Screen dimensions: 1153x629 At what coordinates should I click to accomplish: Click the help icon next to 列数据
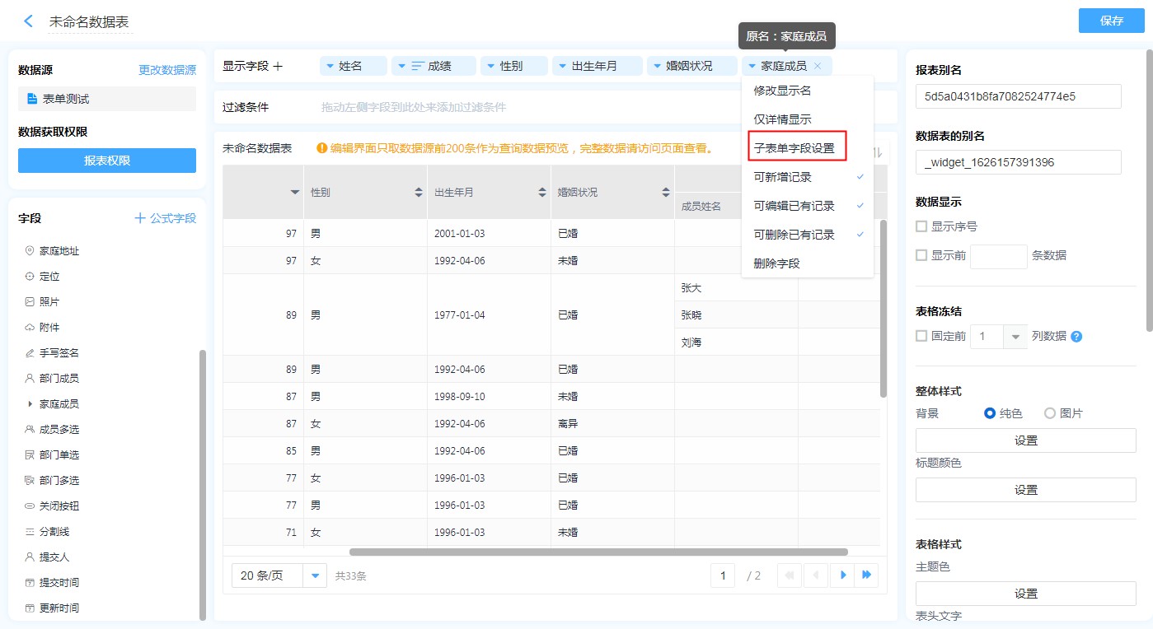(x=1076, y=337)
